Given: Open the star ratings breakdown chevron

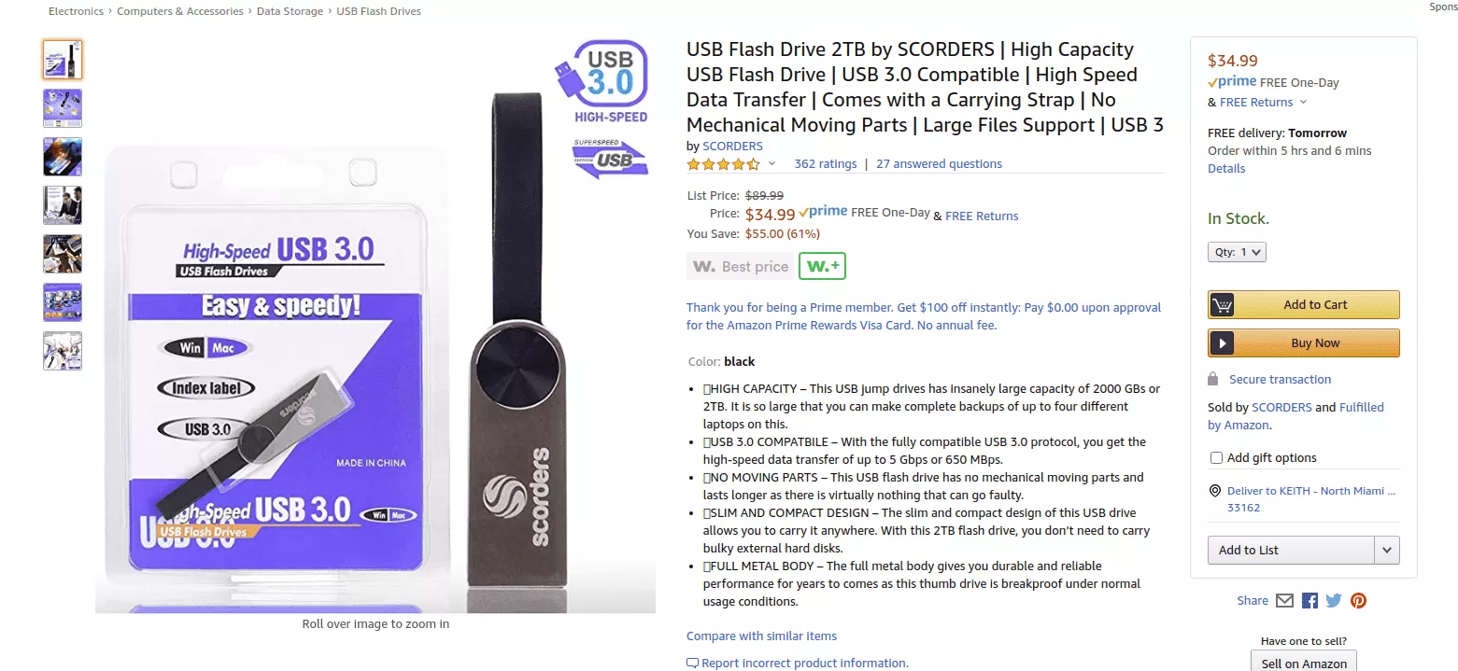Looking at the screenshot, I should pyautogui.click(x=771, y=164).
